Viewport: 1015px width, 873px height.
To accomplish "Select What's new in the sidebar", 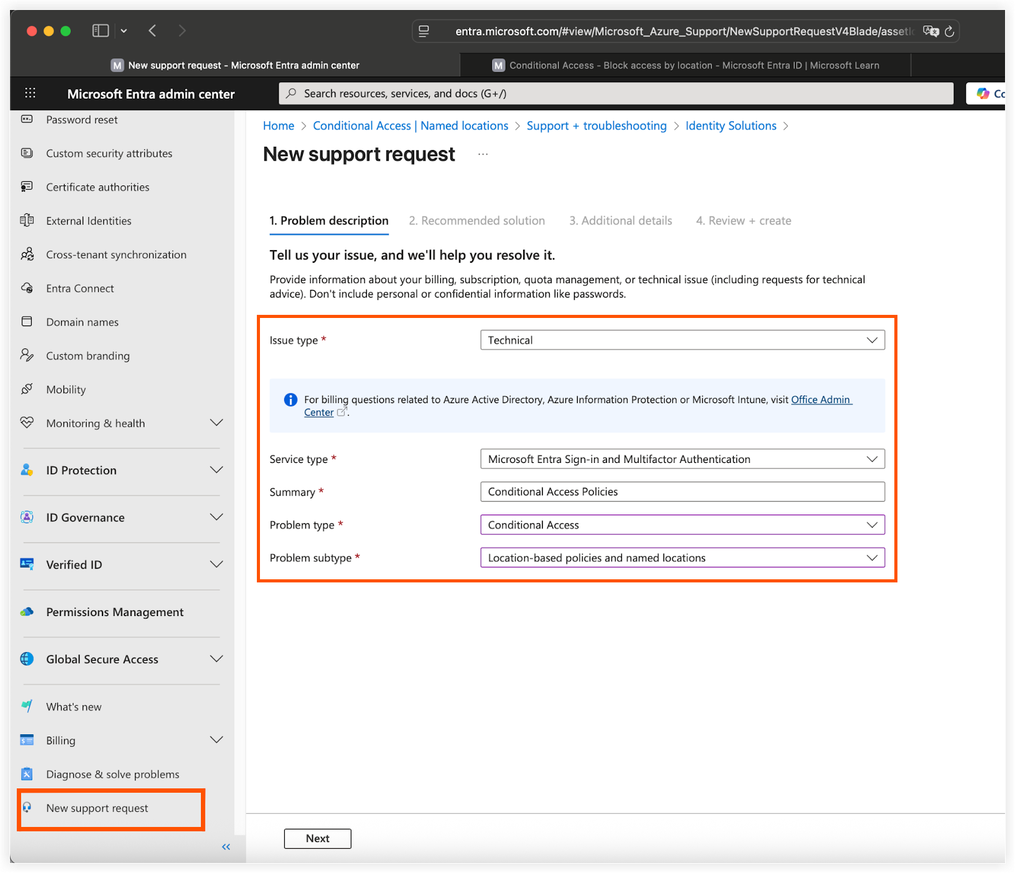I will [73, 706].
